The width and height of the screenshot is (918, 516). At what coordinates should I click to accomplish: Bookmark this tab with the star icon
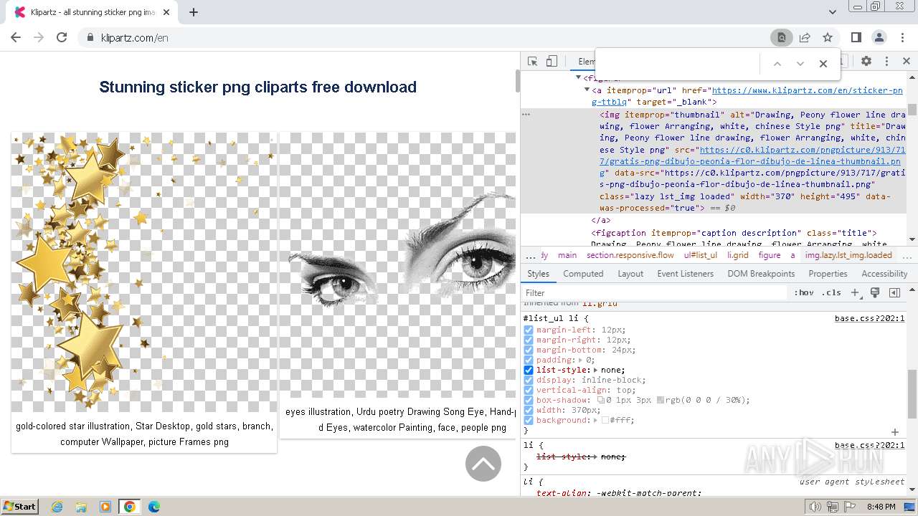point(828,38)
